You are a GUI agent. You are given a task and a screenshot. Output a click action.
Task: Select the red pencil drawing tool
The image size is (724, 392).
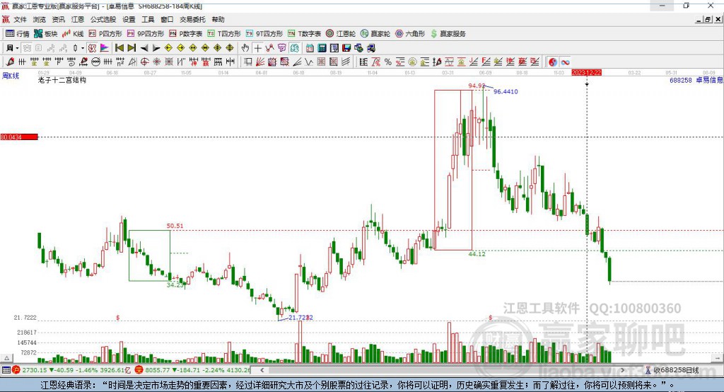(10, 62)
